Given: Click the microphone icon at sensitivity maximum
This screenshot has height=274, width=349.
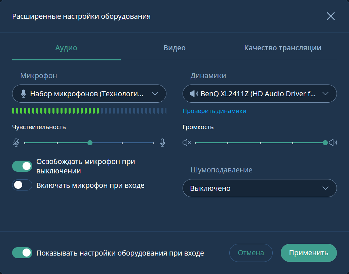Looking at the screenshot, I should coord(162,143).
